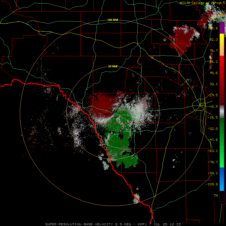
Task: Click the -0.9 velocity scale label
Action: (214, 106)
